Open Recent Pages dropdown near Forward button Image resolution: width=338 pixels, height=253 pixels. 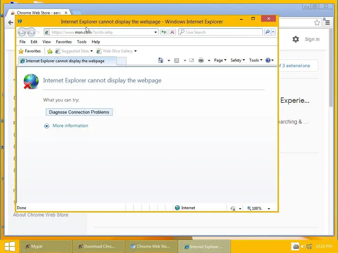point(38,32)
